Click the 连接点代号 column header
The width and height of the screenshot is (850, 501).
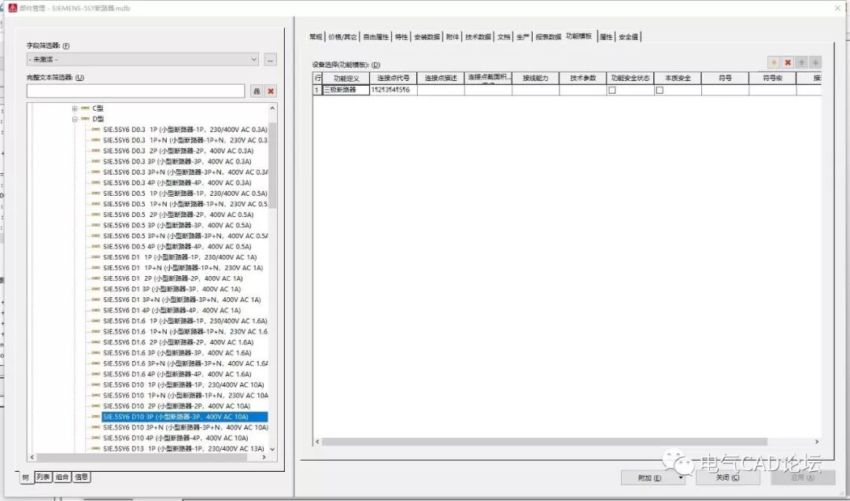[x=394, y=79]
